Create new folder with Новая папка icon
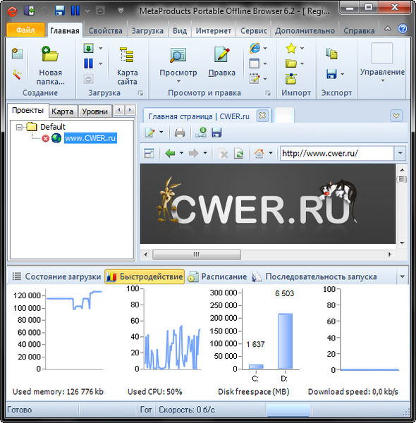Viewport: 416px width, 423px height. click(50, 54)
